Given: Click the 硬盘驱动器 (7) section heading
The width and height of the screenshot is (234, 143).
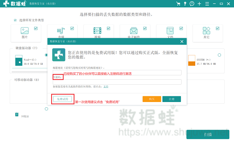Looking at the screenshot, I should (26, 48).
